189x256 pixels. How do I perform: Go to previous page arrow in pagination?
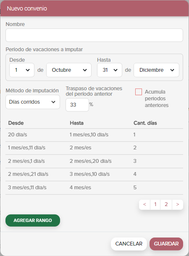(144, 204)
